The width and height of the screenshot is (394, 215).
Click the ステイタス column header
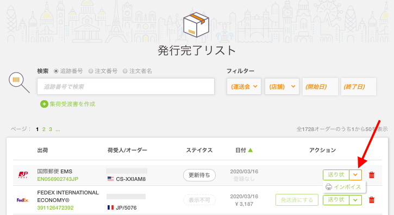(x=199, y=150)
